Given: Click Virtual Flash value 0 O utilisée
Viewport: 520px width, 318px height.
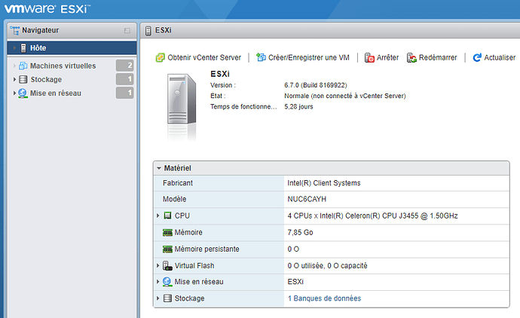Looking at the screenshot, I should (x=327, y=265).
